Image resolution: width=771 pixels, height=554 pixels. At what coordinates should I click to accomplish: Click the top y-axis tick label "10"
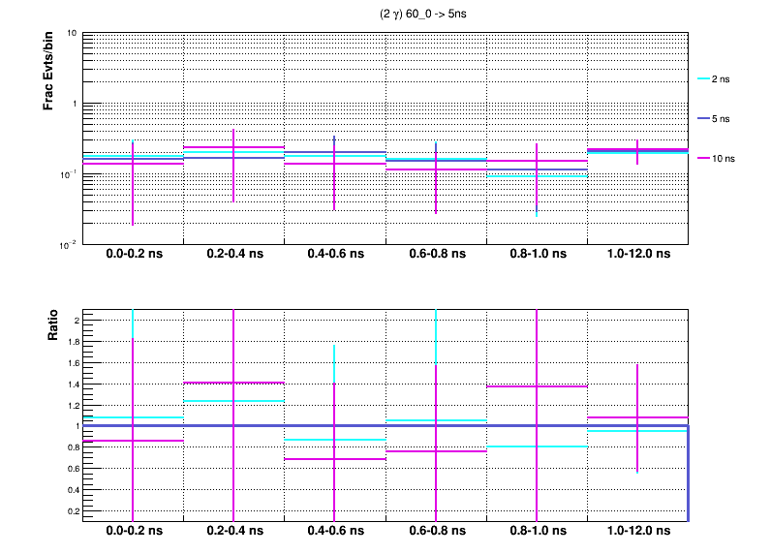pos(73,34)
